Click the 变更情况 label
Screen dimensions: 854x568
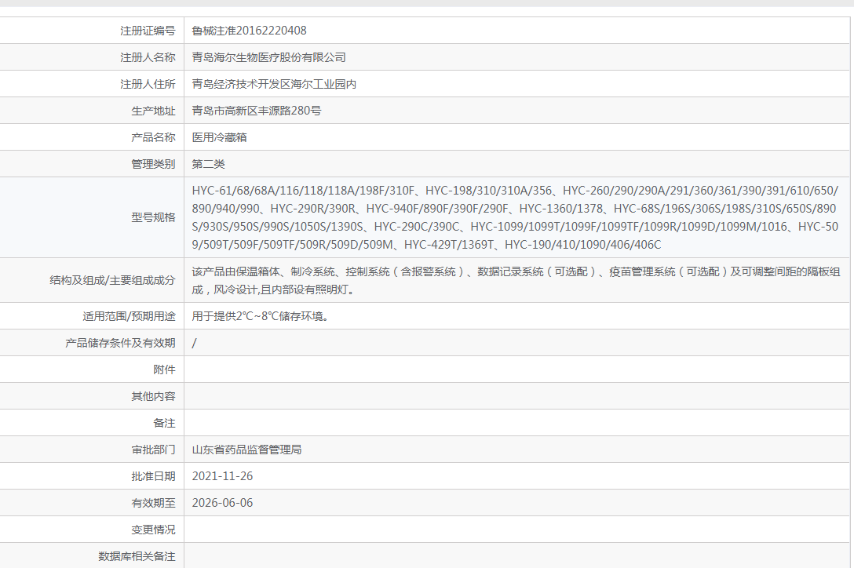tap(153, 530)
